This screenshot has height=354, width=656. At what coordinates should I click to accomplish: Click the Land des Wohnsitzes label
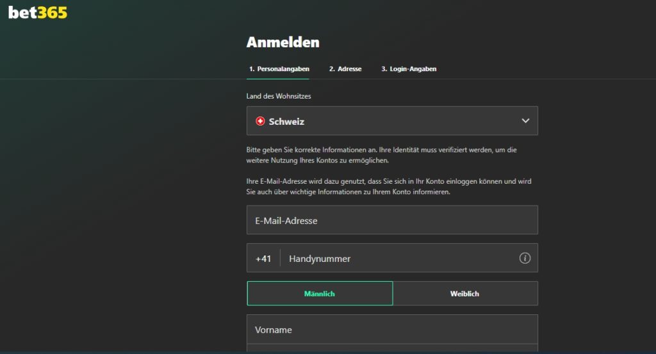point(279,96)
